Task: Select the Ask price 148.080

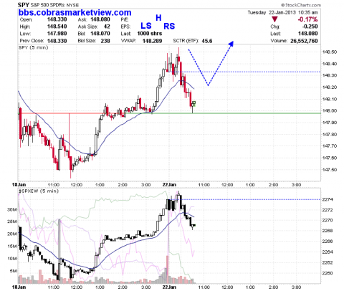Action: pyautogui.click(x=100, y=19)
